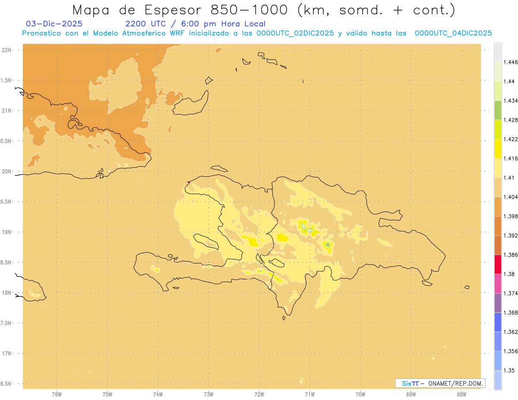Click the '71W' longitude label
Screen dimensions: 518x400
pos(310,394)
